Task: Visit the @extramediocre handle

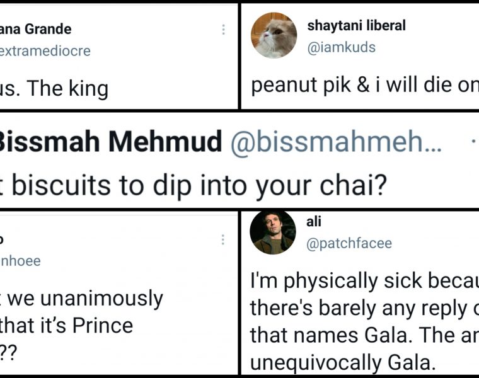Action: click(x=45, y=51)
